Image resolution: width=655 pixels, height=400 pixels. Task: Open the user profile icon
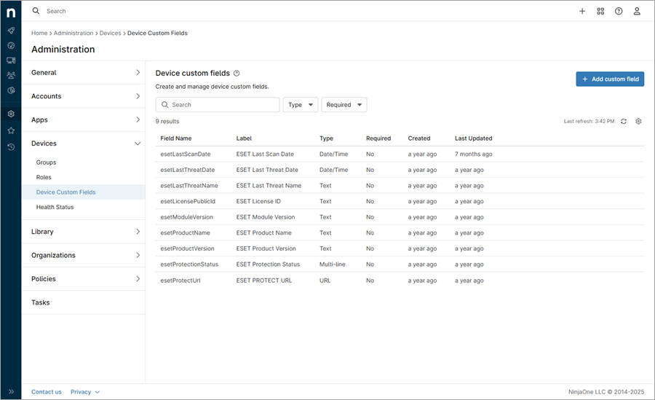click(x=637, y=11)
